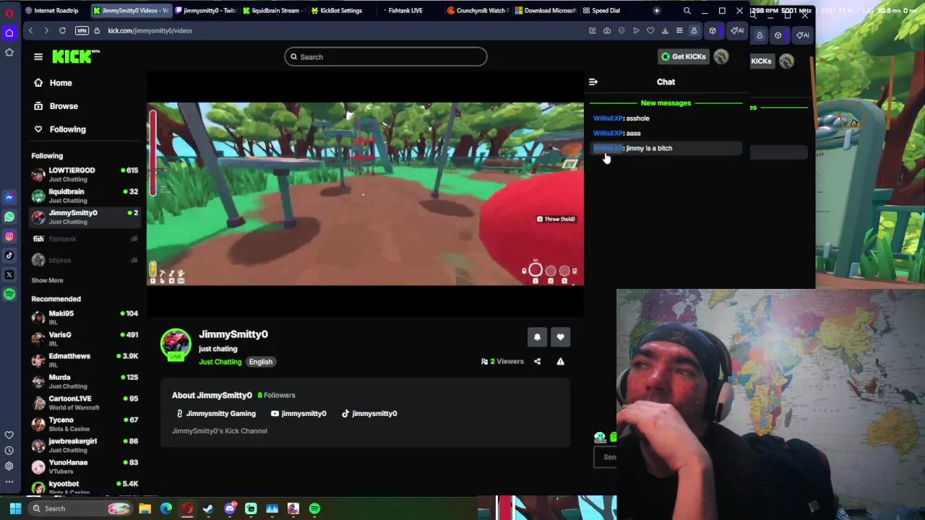Screen dimensions: 925x520
Task: Click JimmySmitty0 live avatar
Action: [x=176, y=344]
